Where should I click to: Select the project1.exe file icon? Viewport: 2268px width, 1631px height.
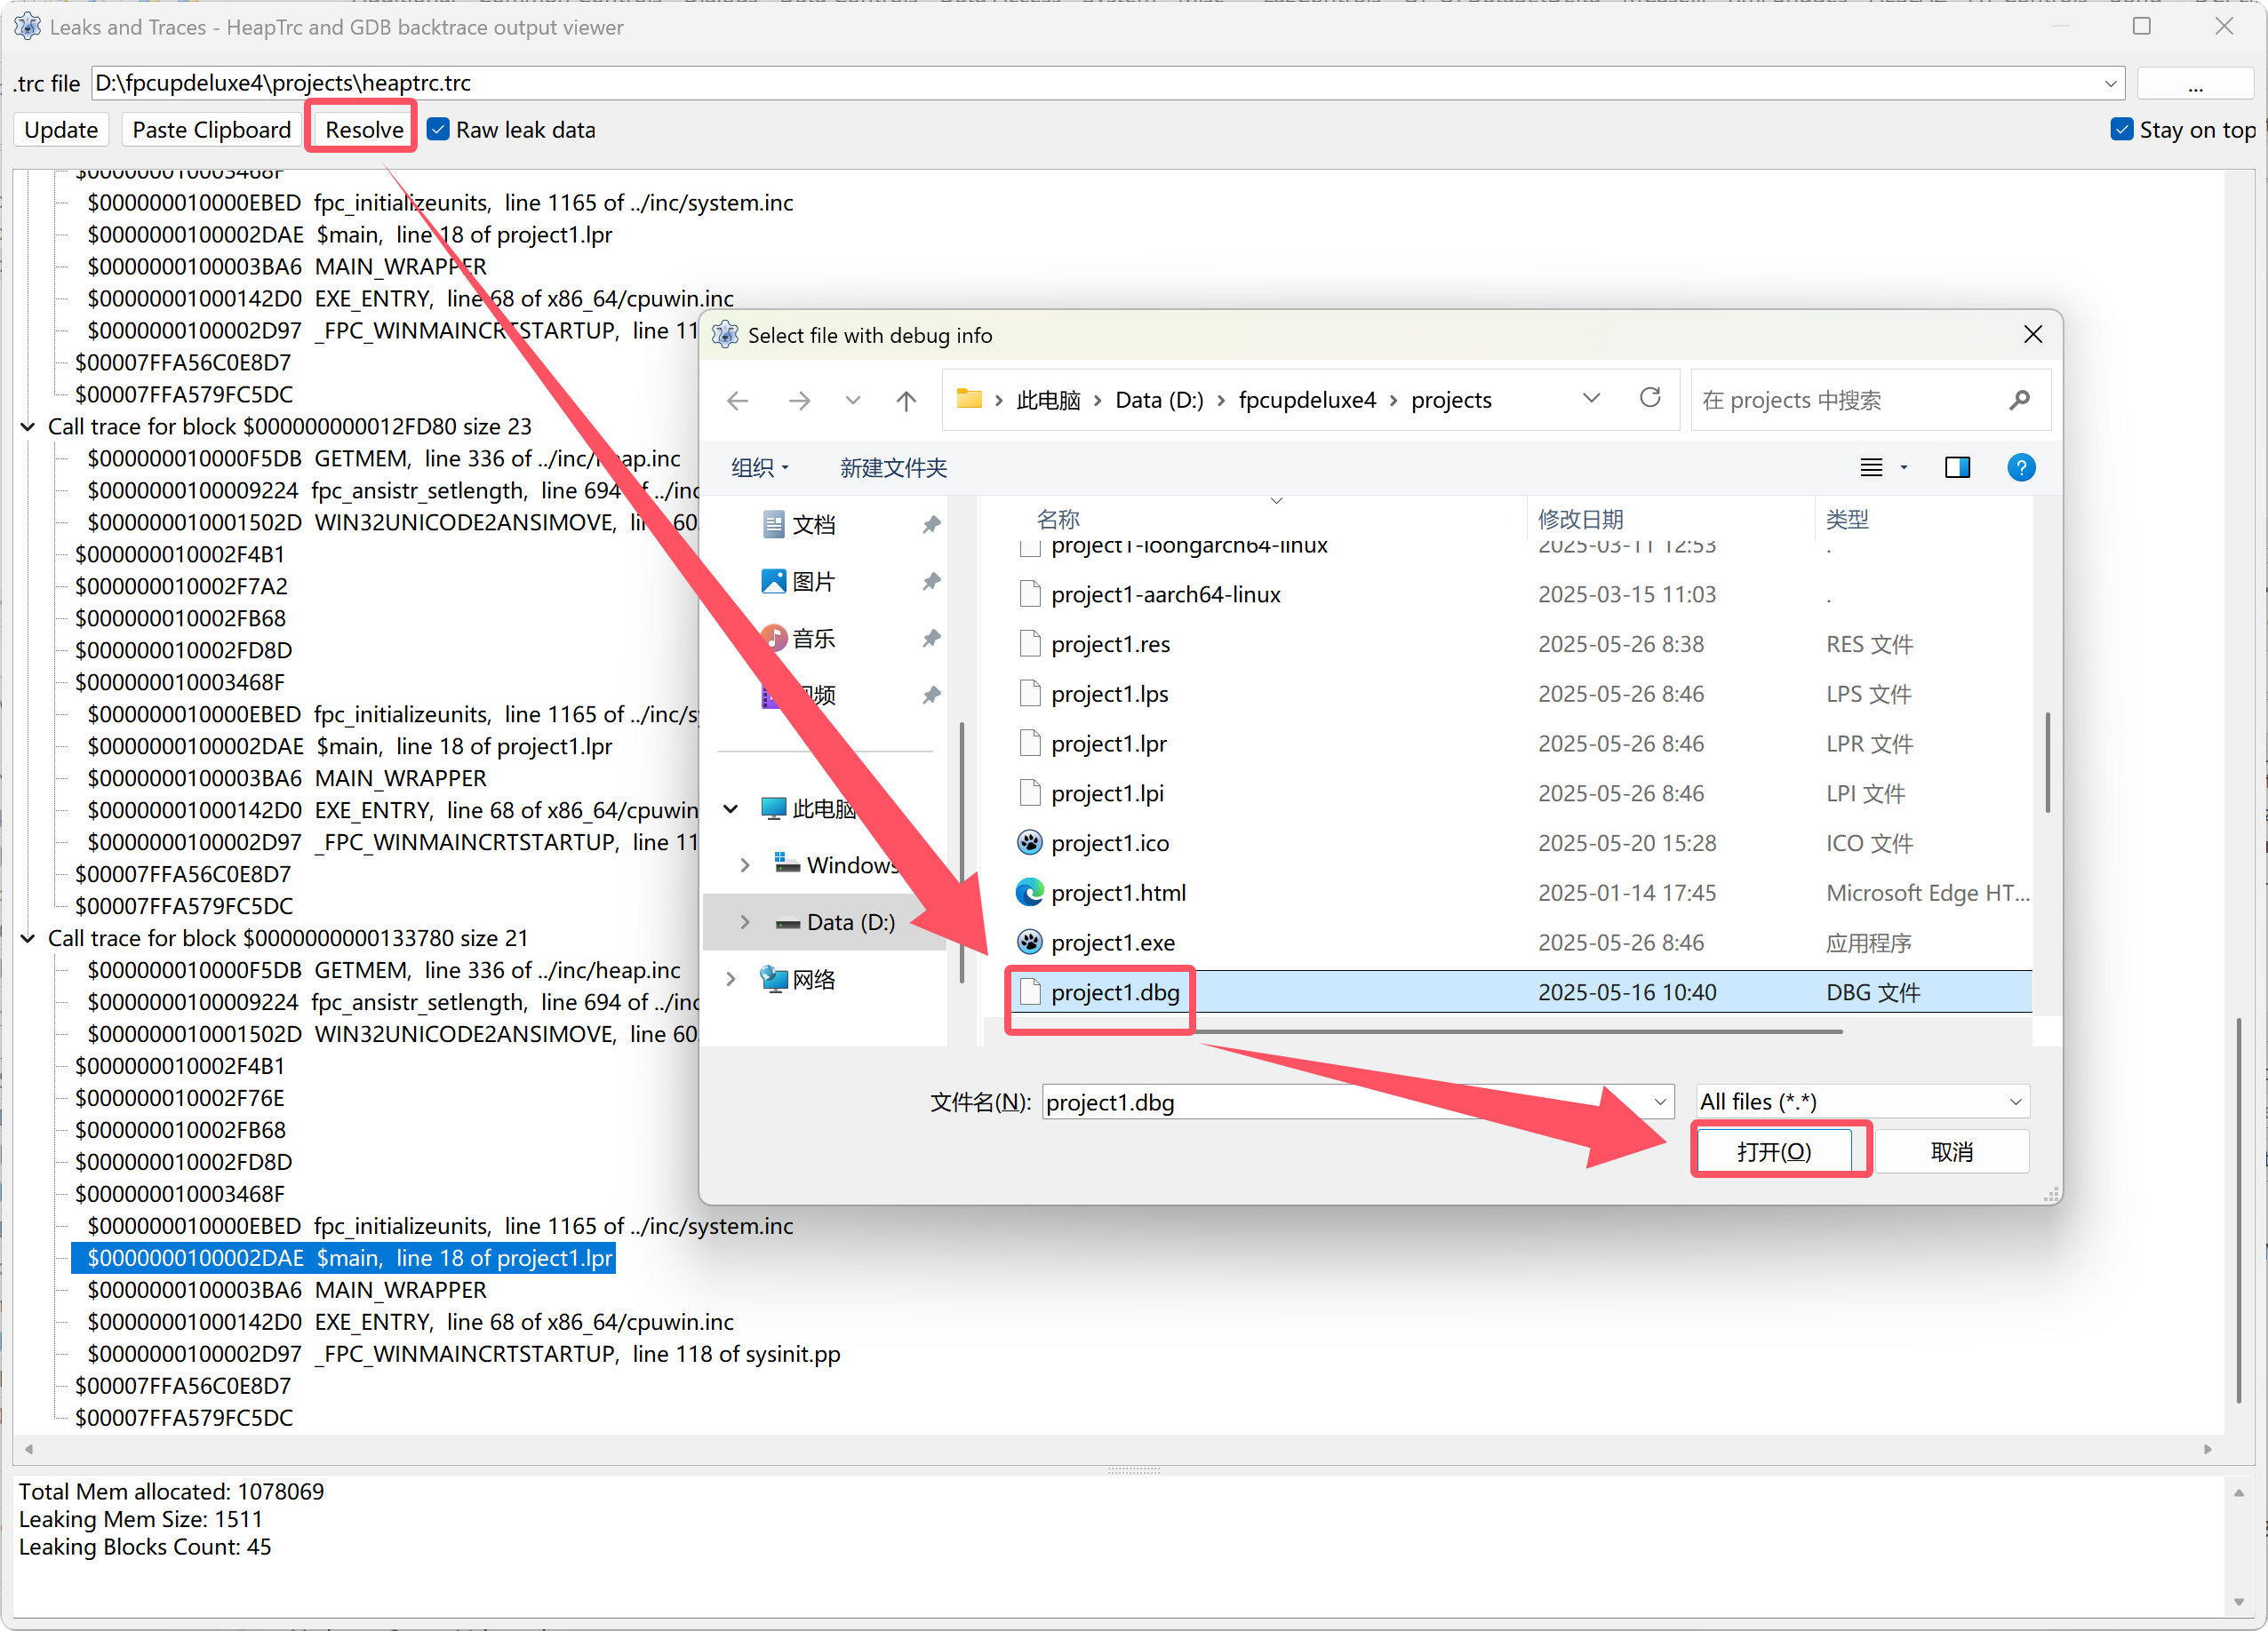[1030, 943]
